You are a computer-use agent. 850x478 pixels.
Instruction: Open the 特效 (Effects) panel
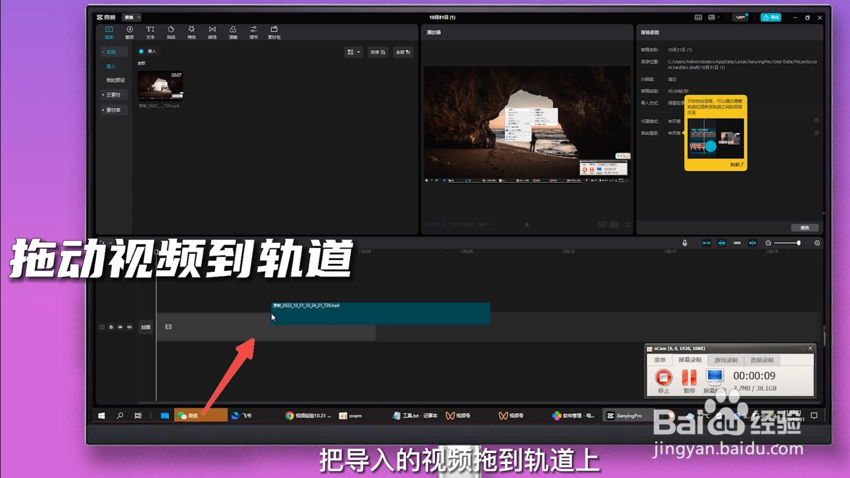(191, 32)
